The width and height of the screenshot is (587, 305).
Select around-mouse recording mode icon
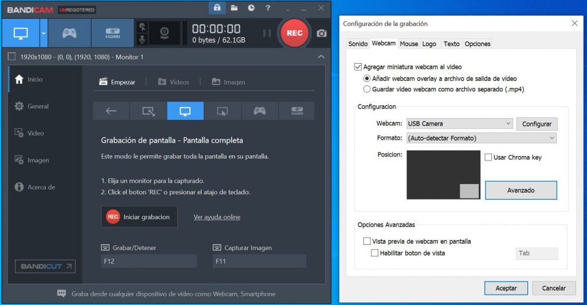click(x=222, y=111)
